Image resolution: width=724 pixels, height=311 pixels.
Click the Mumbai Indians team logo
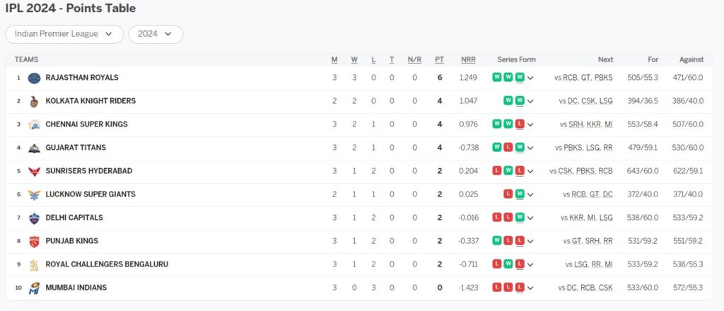pos(34,288)
